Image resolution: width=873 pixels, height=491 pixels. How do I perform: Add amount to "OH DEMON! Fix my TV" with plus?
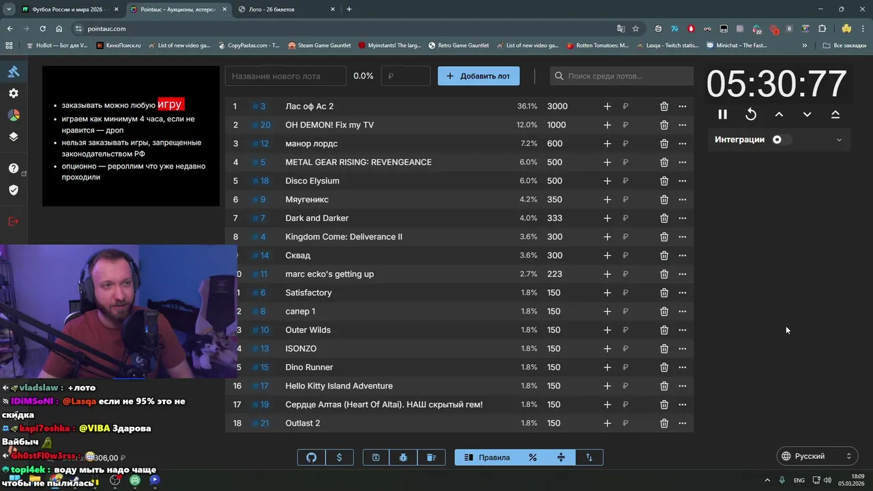[x=607, y=125]
